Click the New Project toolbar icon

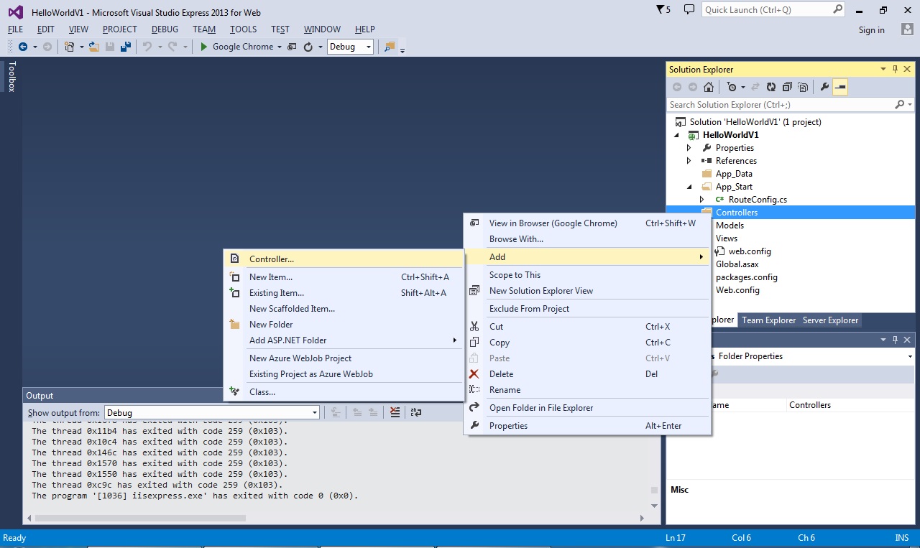[x=70, y=47]
